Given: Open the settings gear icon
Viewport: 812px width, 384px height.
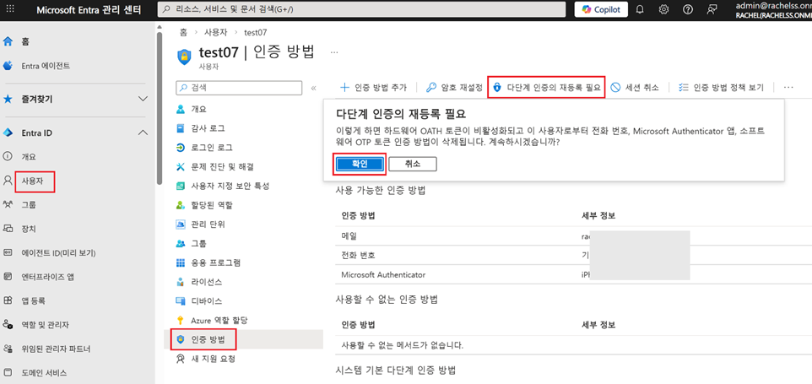Looking at the screenshot, I should click(x=664, y=9).
